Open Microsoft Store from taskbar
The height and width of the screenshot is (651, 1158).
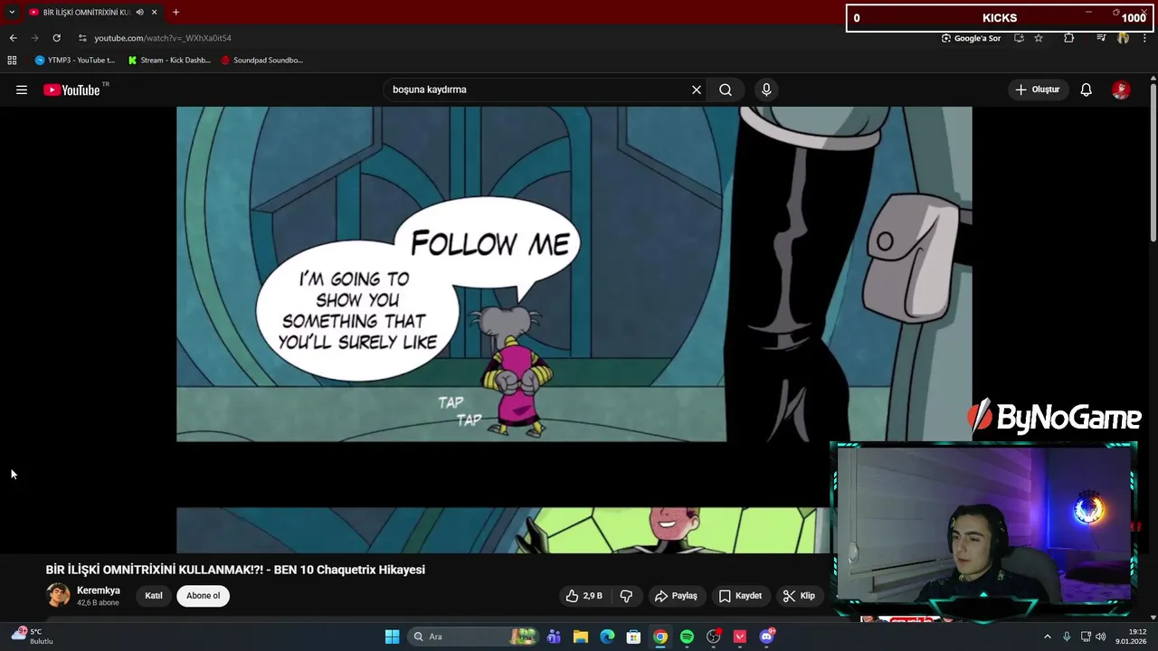click(633, 637)
